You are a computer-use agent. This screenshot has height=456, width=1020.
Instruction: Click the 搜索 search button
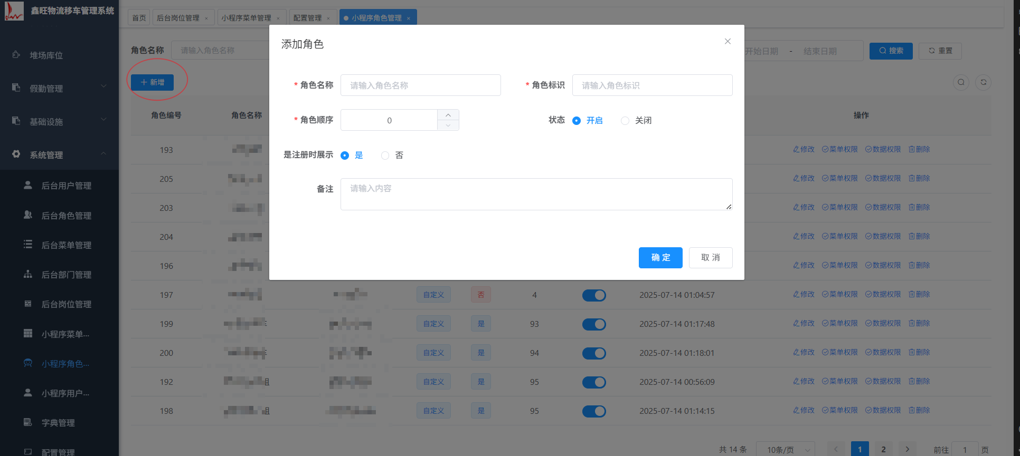coord(891,51)
